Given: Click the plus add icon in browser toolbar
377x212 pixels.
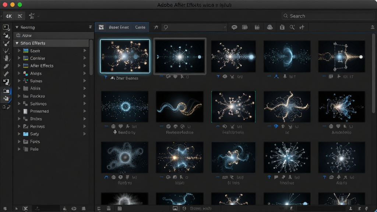Looking at the screenshot, I should [302, 27].
